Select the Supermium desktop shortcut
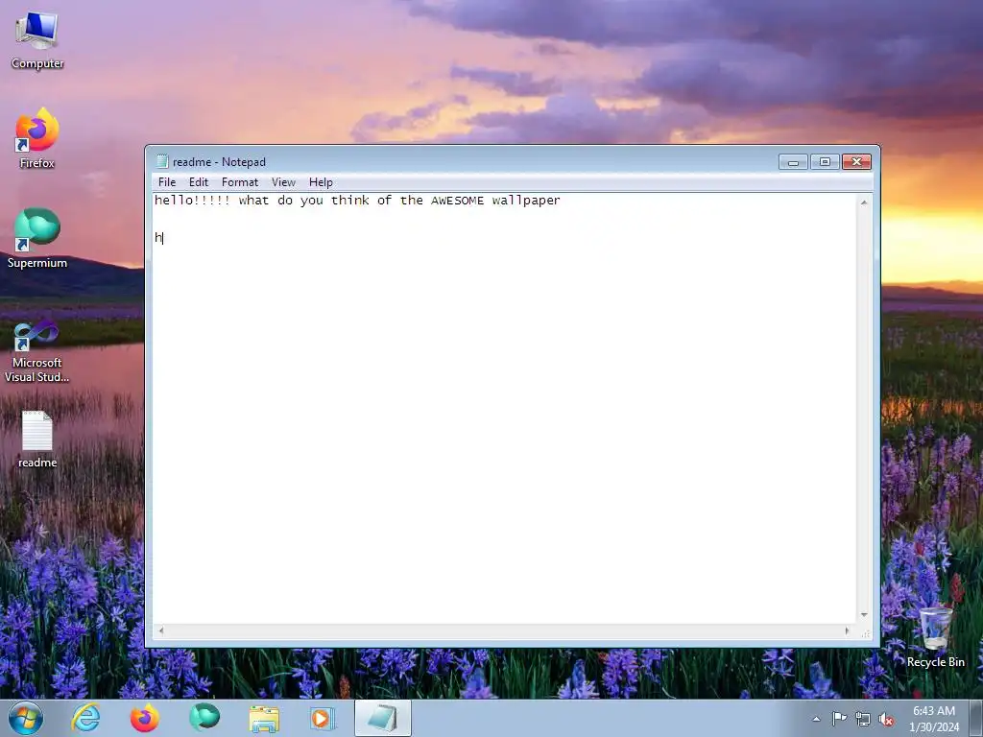983x737 pixels. (x=37, y=239)
